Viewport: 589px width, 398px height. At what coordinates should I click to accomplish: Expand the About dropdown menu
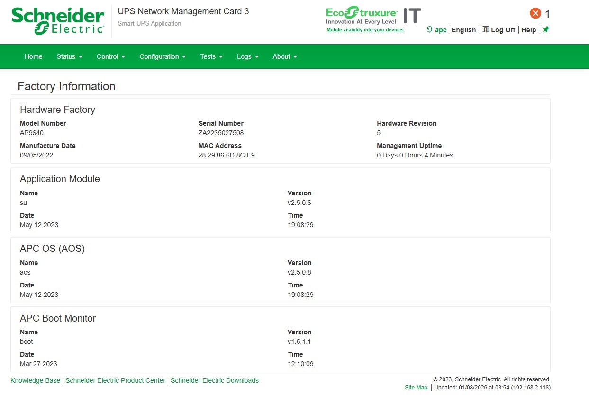(x=285, y=56)
